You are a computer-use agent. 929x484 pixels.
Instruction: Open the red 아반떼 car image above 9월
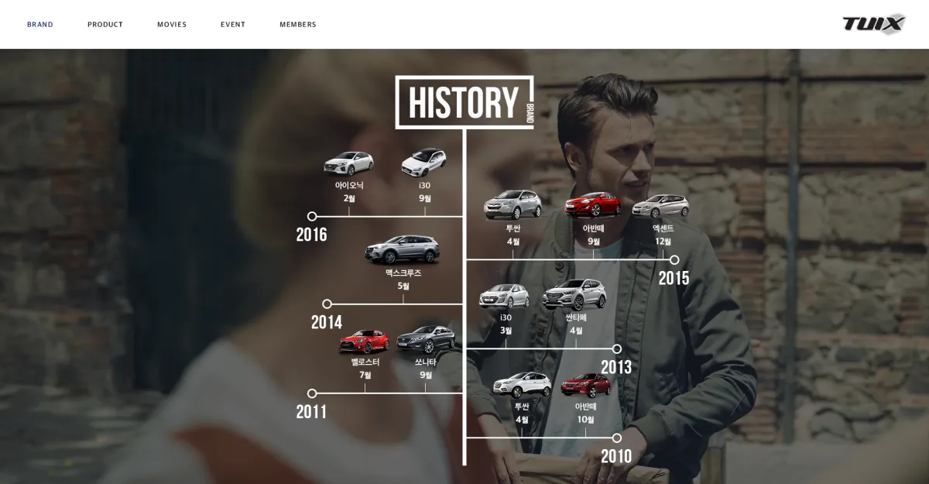[x=593, y=205]
